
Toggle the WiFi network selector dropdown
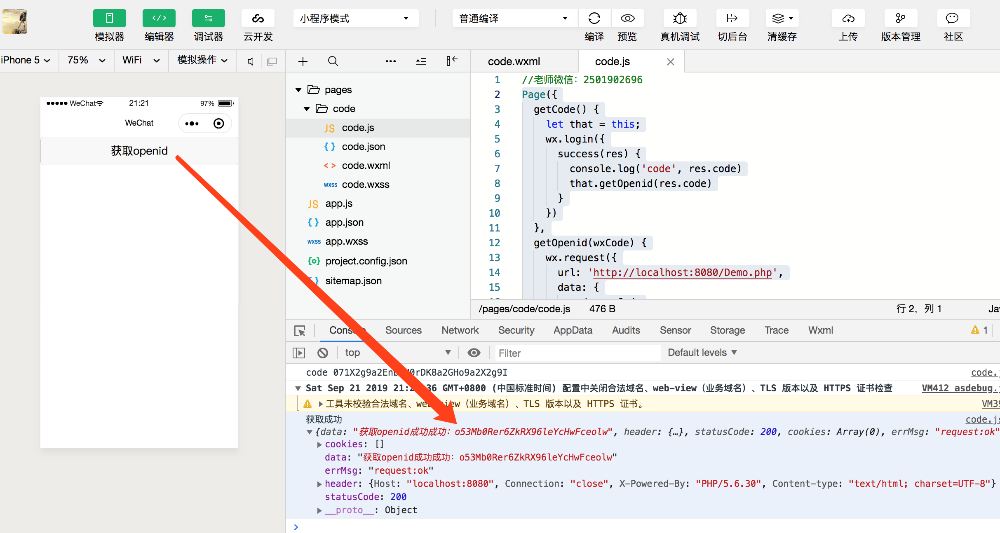(138, 61)
